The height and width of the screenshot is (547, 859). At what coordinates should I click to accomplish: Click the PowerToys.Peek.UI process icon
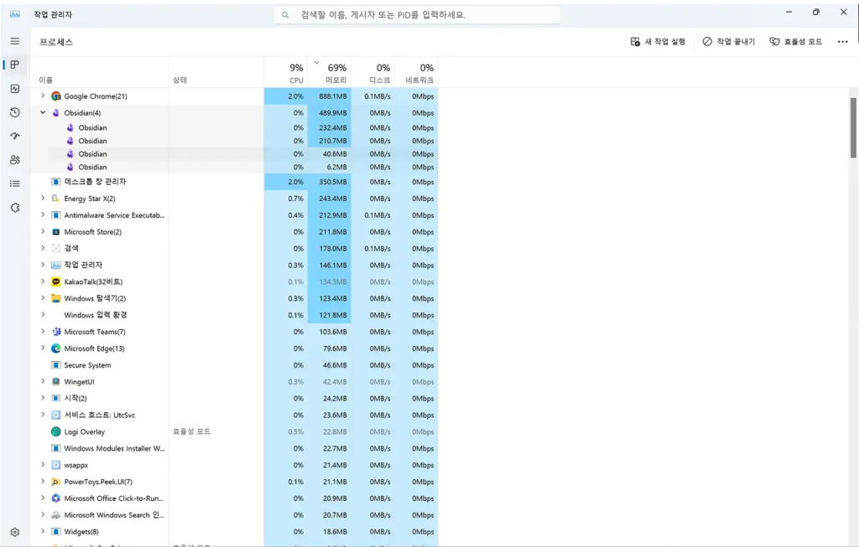(56, 482)
